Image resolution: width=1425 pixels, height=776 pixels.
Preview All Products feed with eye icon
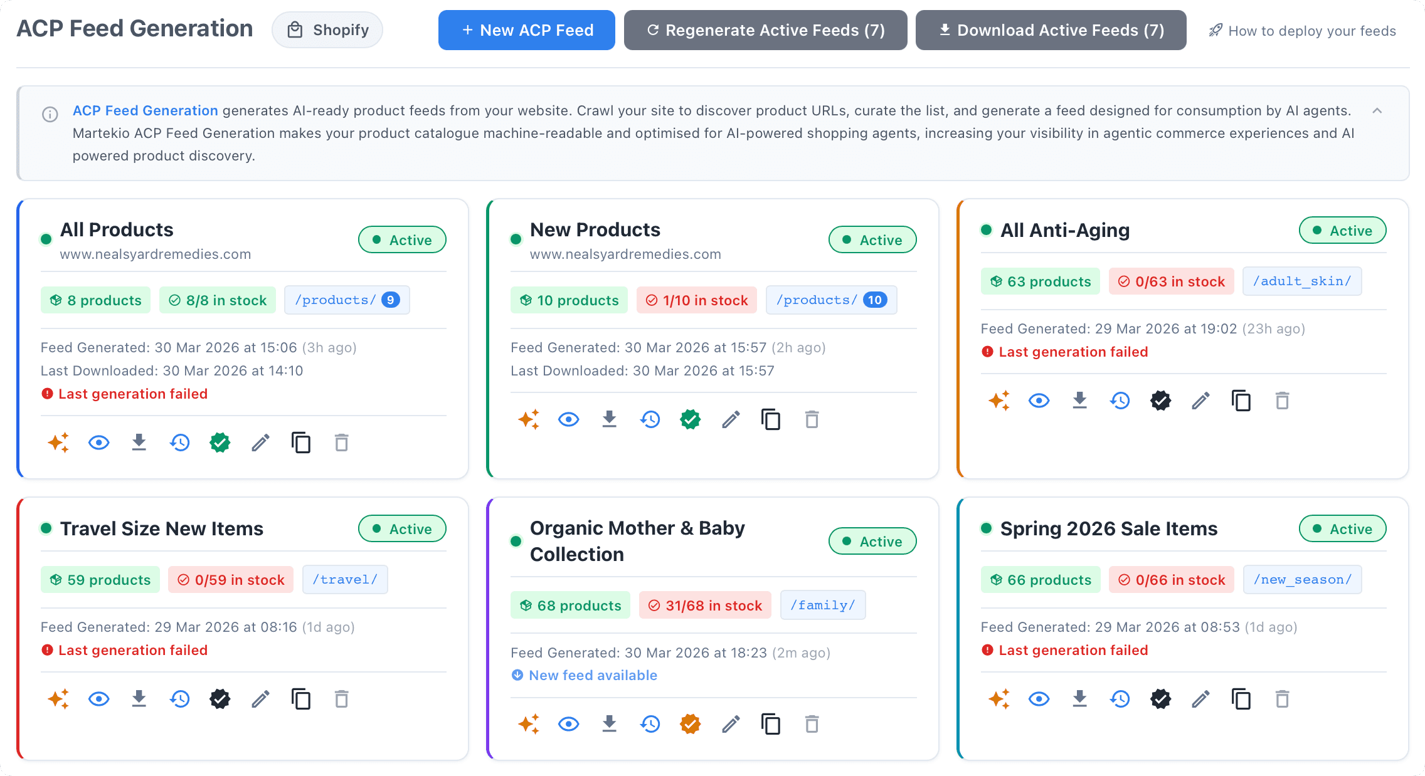tap(99, 443)
